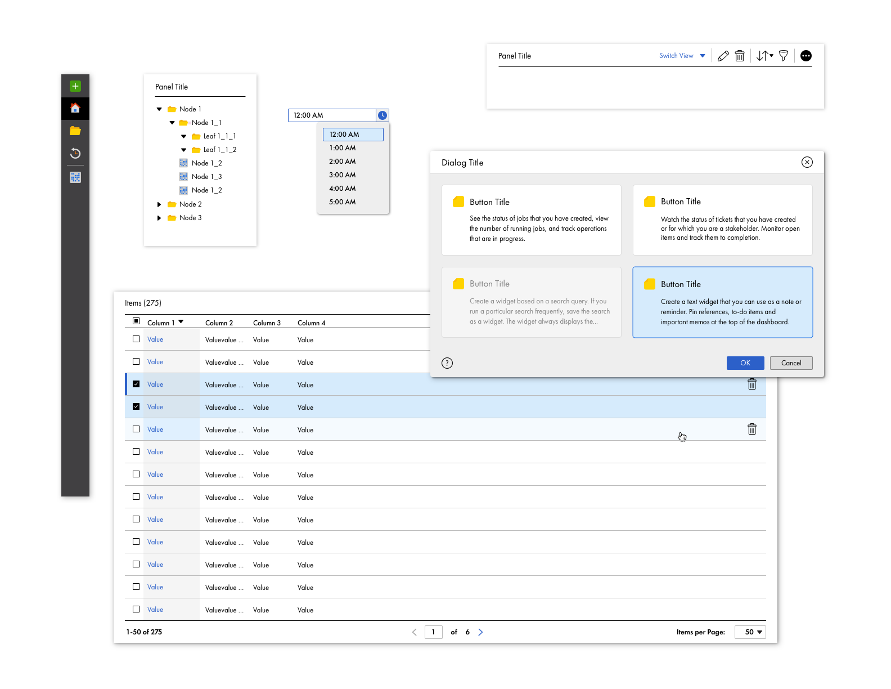Click the filter funnel icon in panel toolbar

click(783, 56)
